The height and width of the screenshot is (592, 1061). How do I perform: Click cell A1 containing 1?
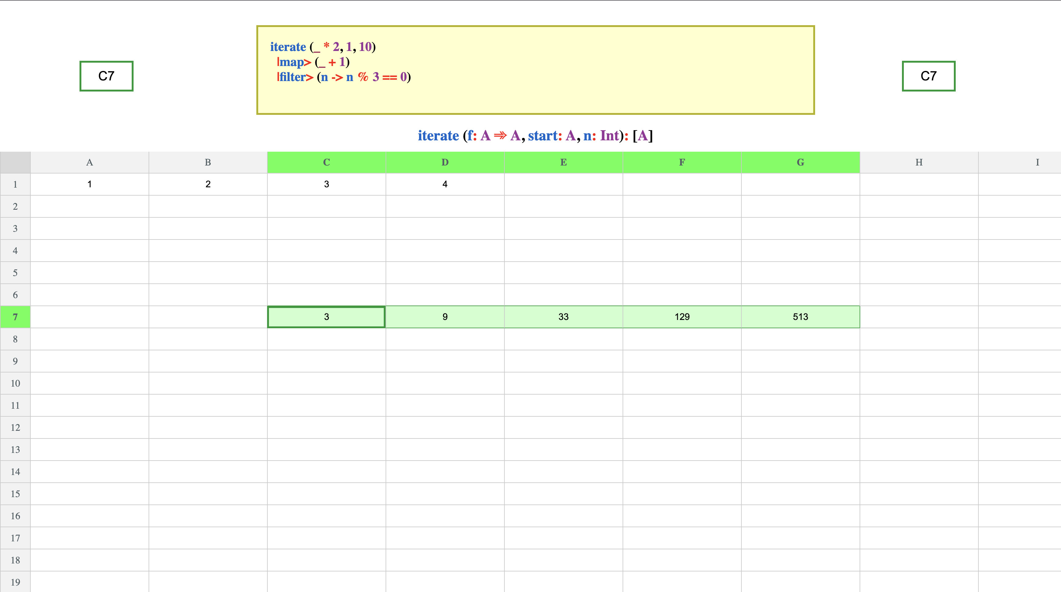pos(89,184)
